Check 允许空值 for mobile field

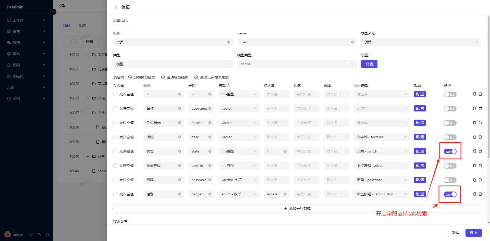(115, 123)
